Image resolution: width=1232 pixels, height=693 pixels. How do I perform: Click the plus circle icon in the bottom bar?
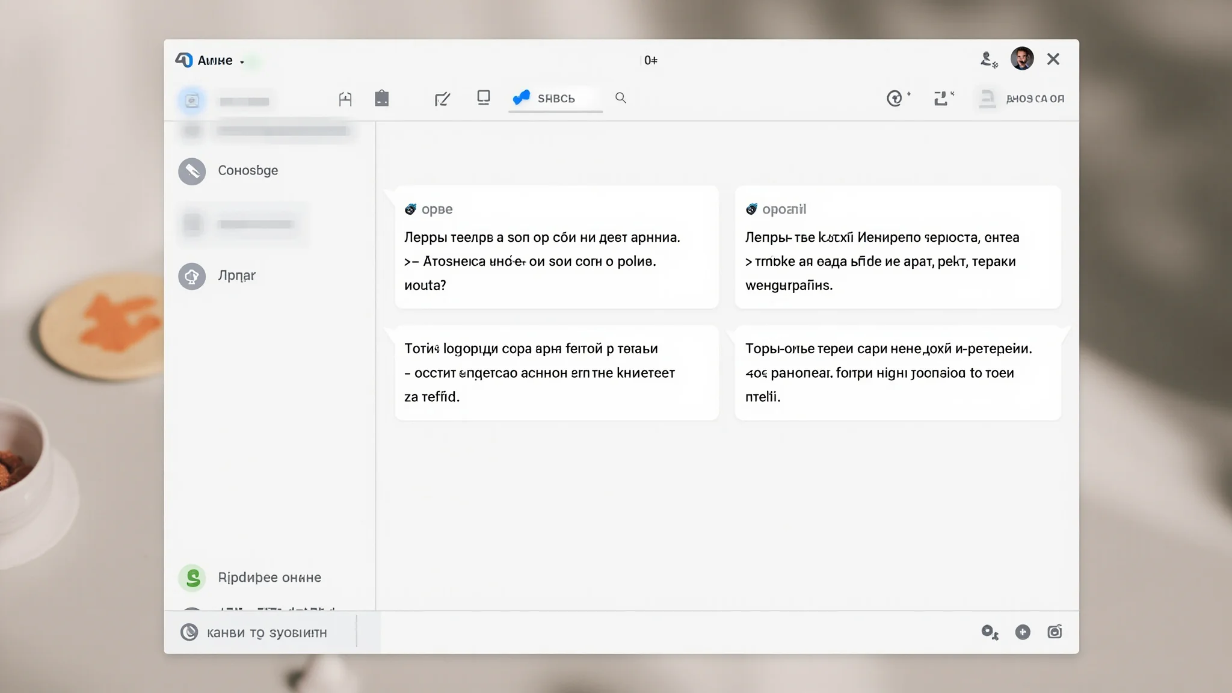[1023, 632]
